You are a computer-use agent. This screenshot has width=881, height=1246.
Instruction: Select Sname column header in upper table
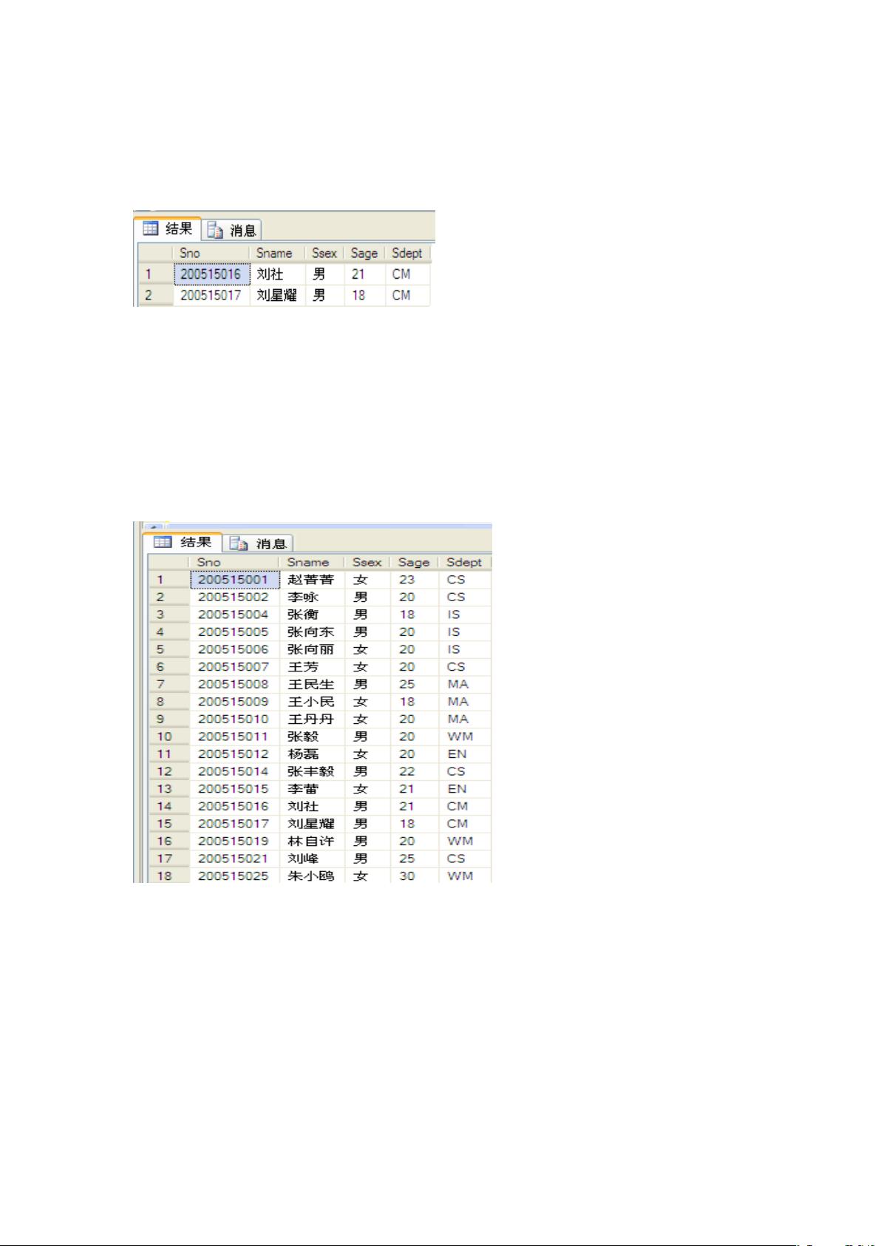pyautogui.click(x=277, y=253)
